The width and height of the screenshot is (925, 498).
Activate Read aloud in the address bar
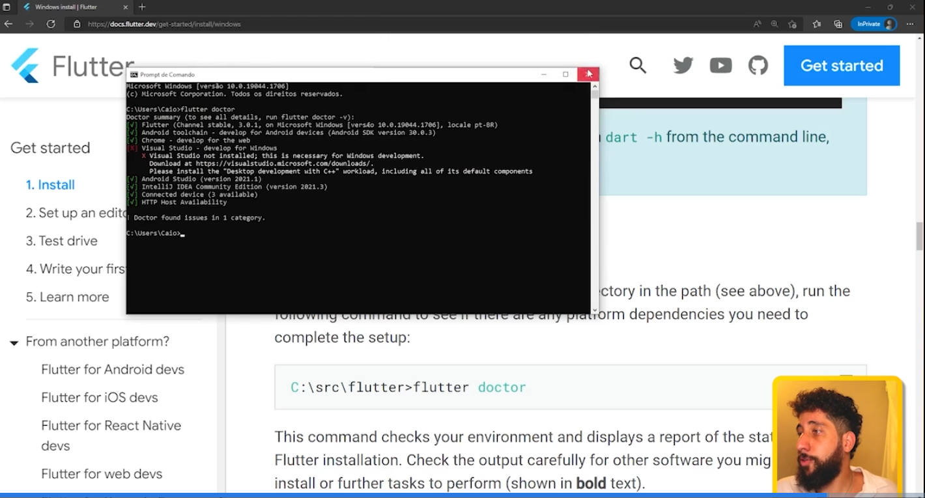(x=757, y=24)
